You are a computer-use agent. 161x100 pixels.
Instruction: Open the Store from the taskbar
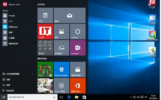click(x=84, y=97)
